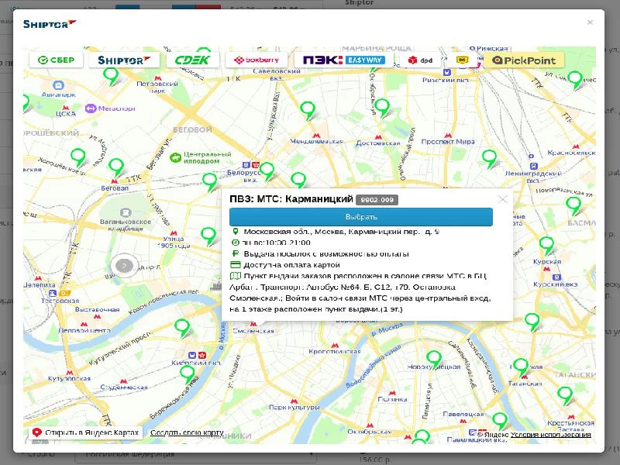
Task: Switch to the CDEK carrier filter
Action: point(192,60)
